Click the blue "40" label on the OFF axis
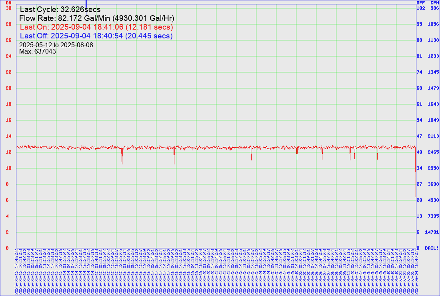The height and width of the screenshot is (296, 440). [419, 152]
